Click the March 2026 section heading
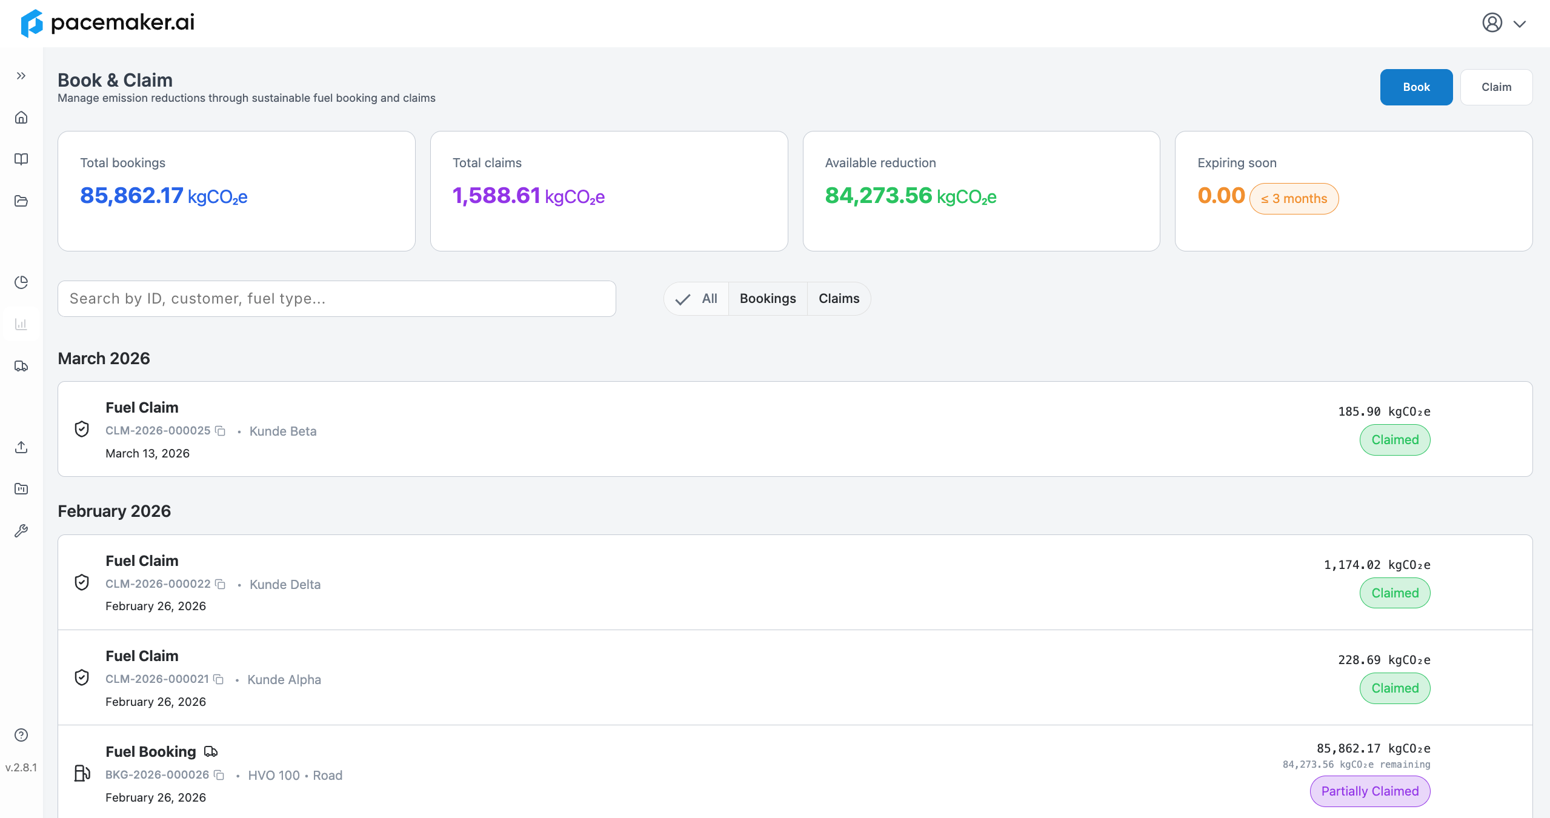 [x=104, y=359]
